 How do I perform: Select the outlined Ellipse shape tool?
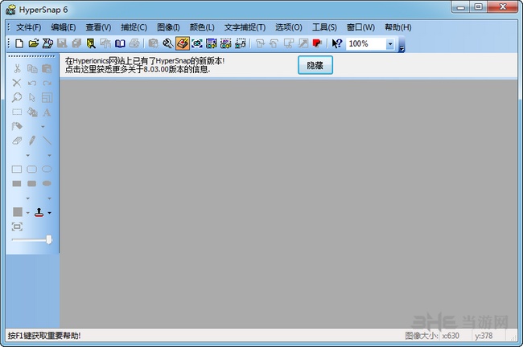47,169
